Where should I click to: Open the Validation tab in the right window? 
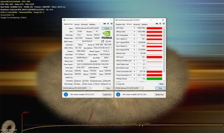pos(144,24)
